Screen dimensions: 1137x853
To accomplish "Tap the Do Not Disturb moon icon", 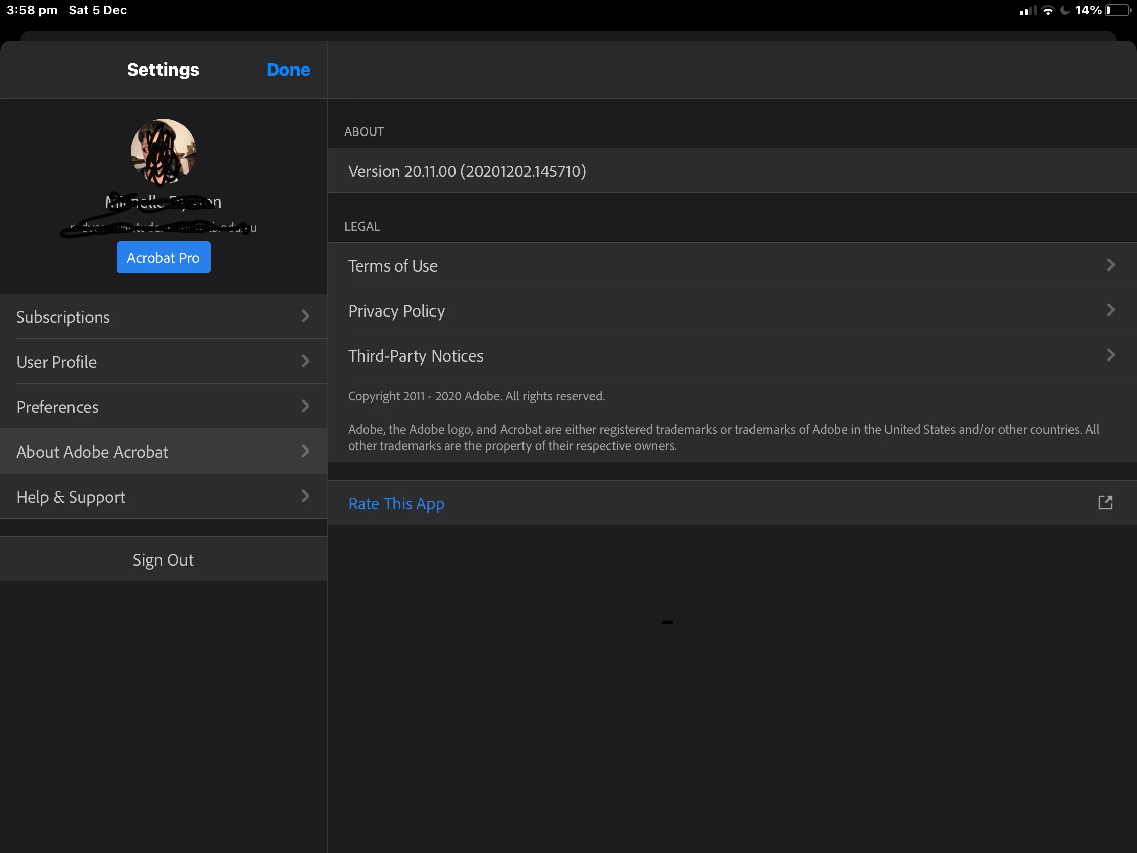I will [x=1064, y=10].
